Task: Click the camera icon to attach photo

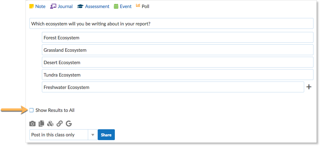Action: point(32,124)
